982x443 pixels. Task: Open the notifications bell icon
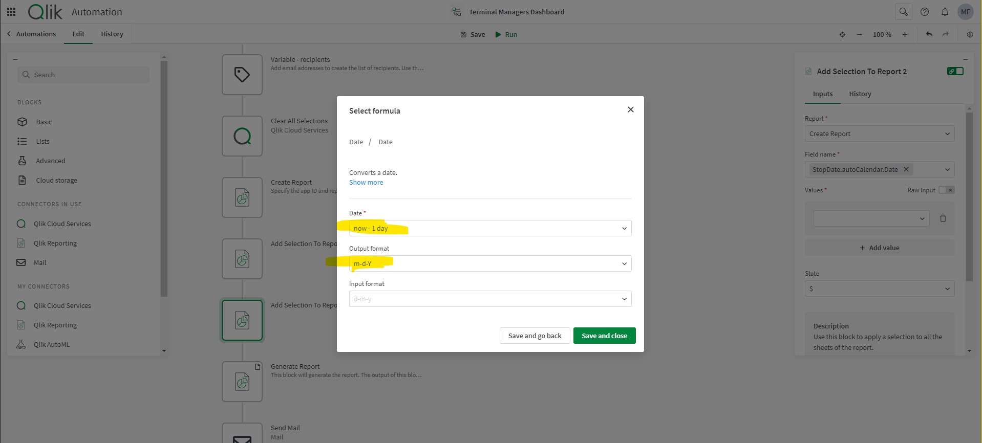coord(945,12)
